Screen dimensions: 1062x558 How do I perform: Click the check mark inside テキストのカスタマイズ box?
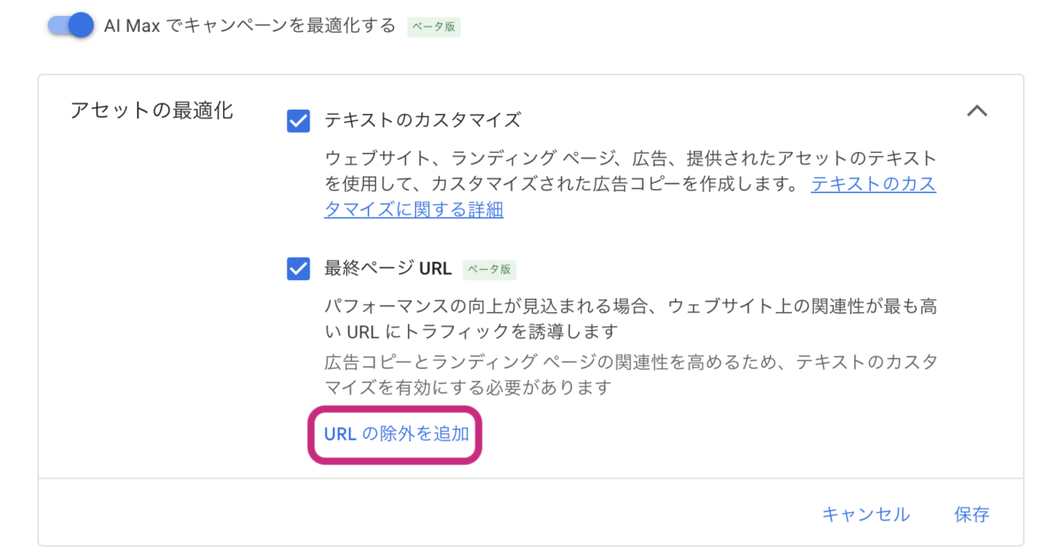point(298,120)
